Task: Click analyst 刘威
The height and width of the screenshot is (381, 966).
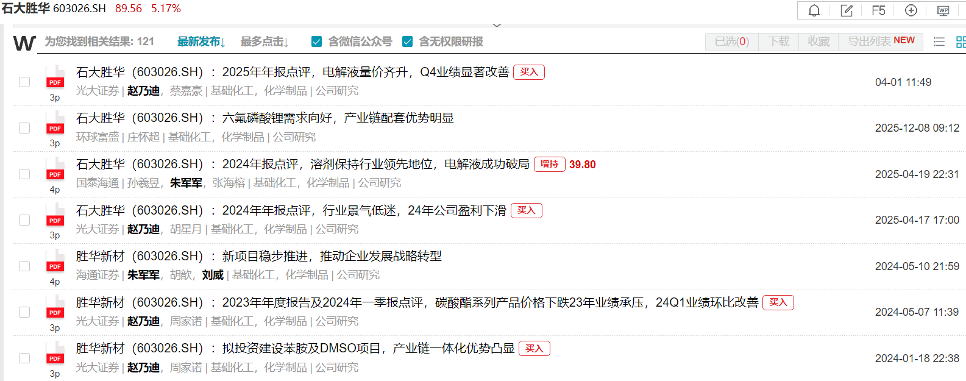Action: point(213,275)
